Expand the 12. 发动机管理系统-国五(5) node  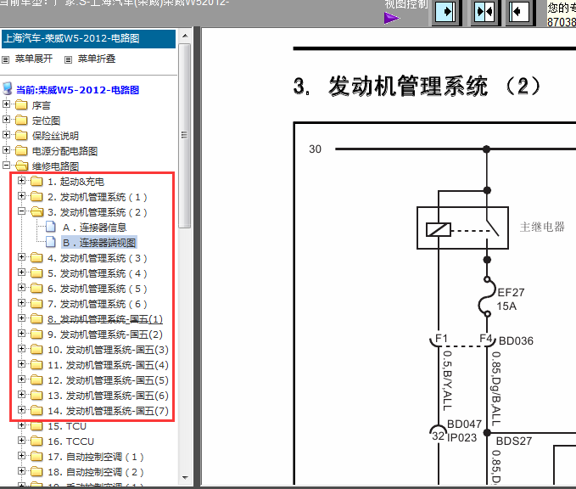(x=21, y=379)
